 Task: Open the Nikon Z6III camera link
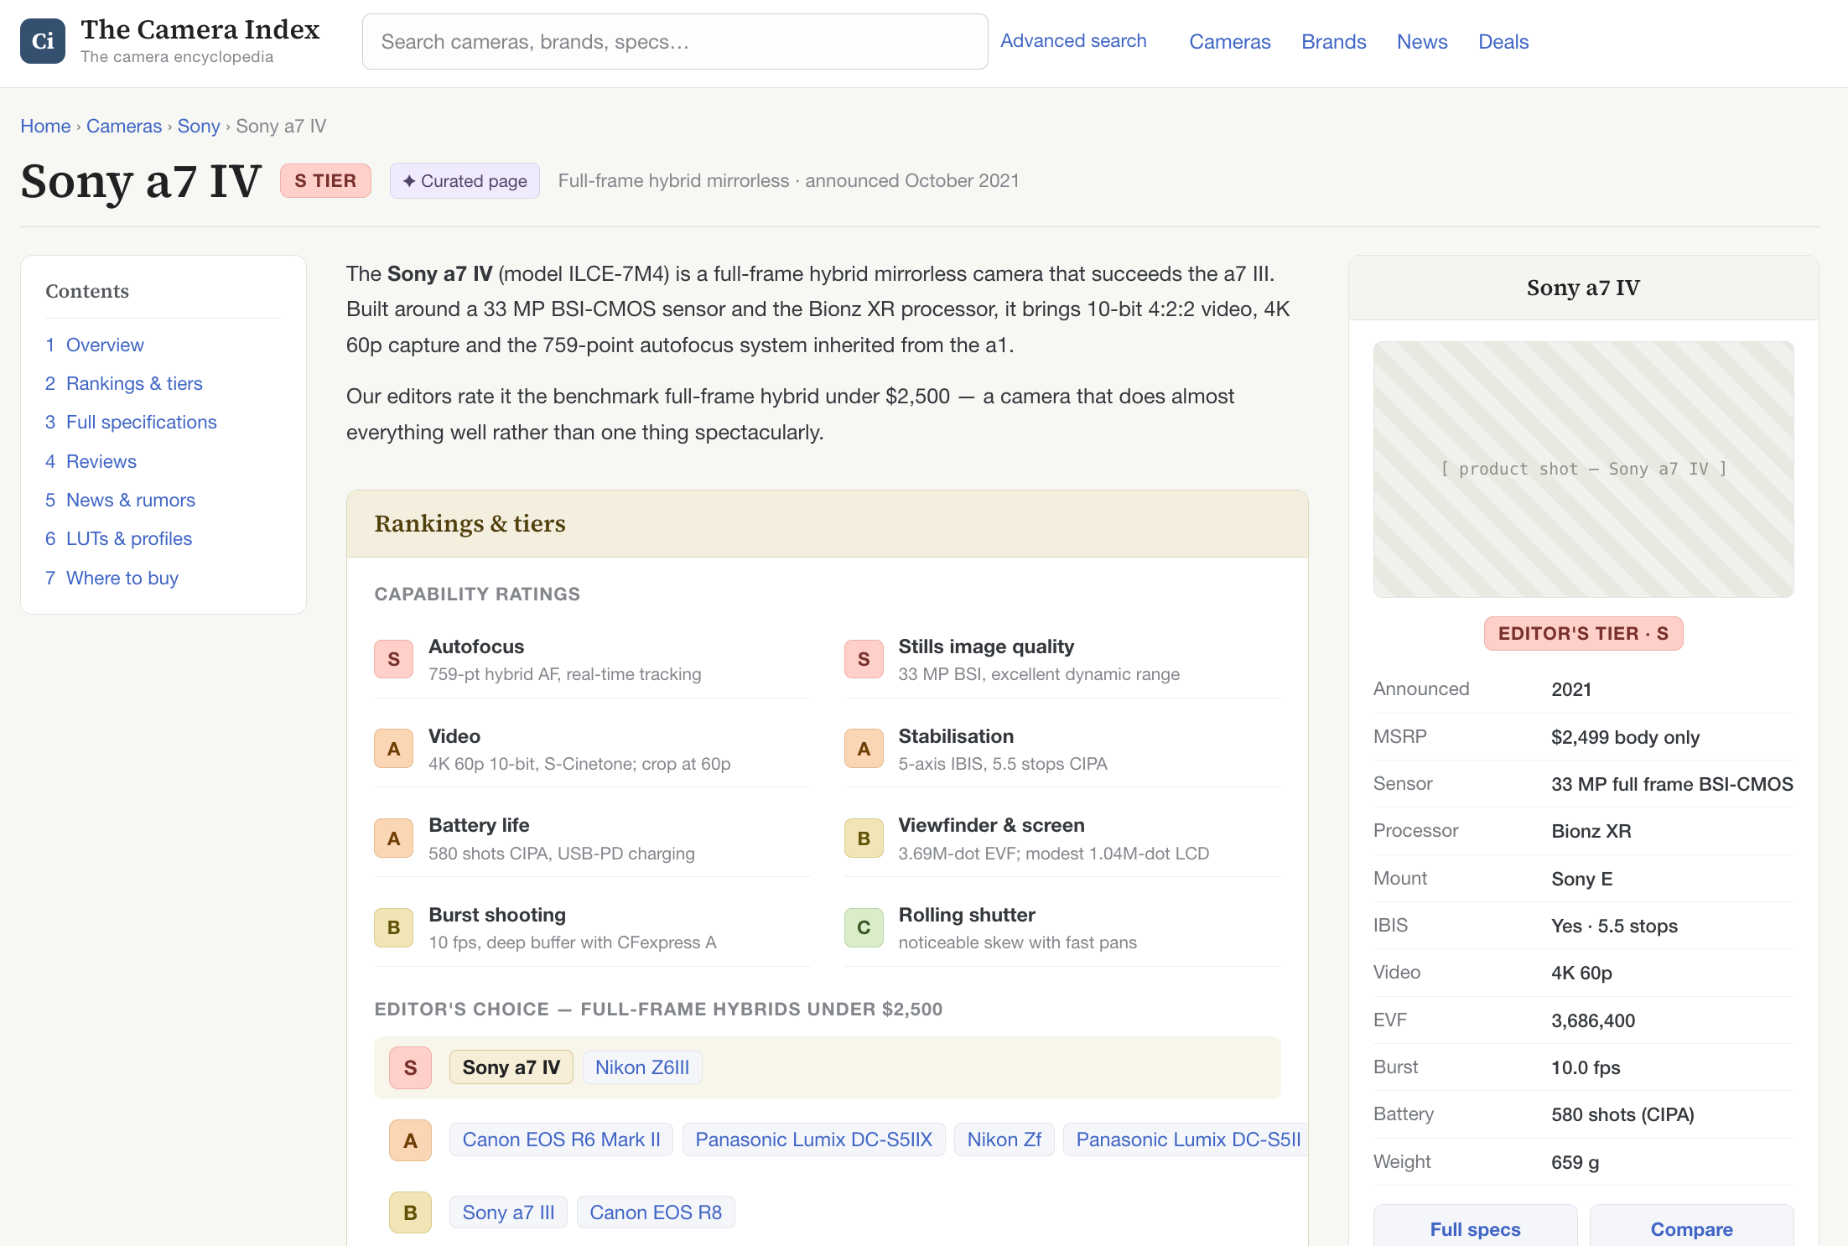pyautogui.click(x=642, y=1067)
